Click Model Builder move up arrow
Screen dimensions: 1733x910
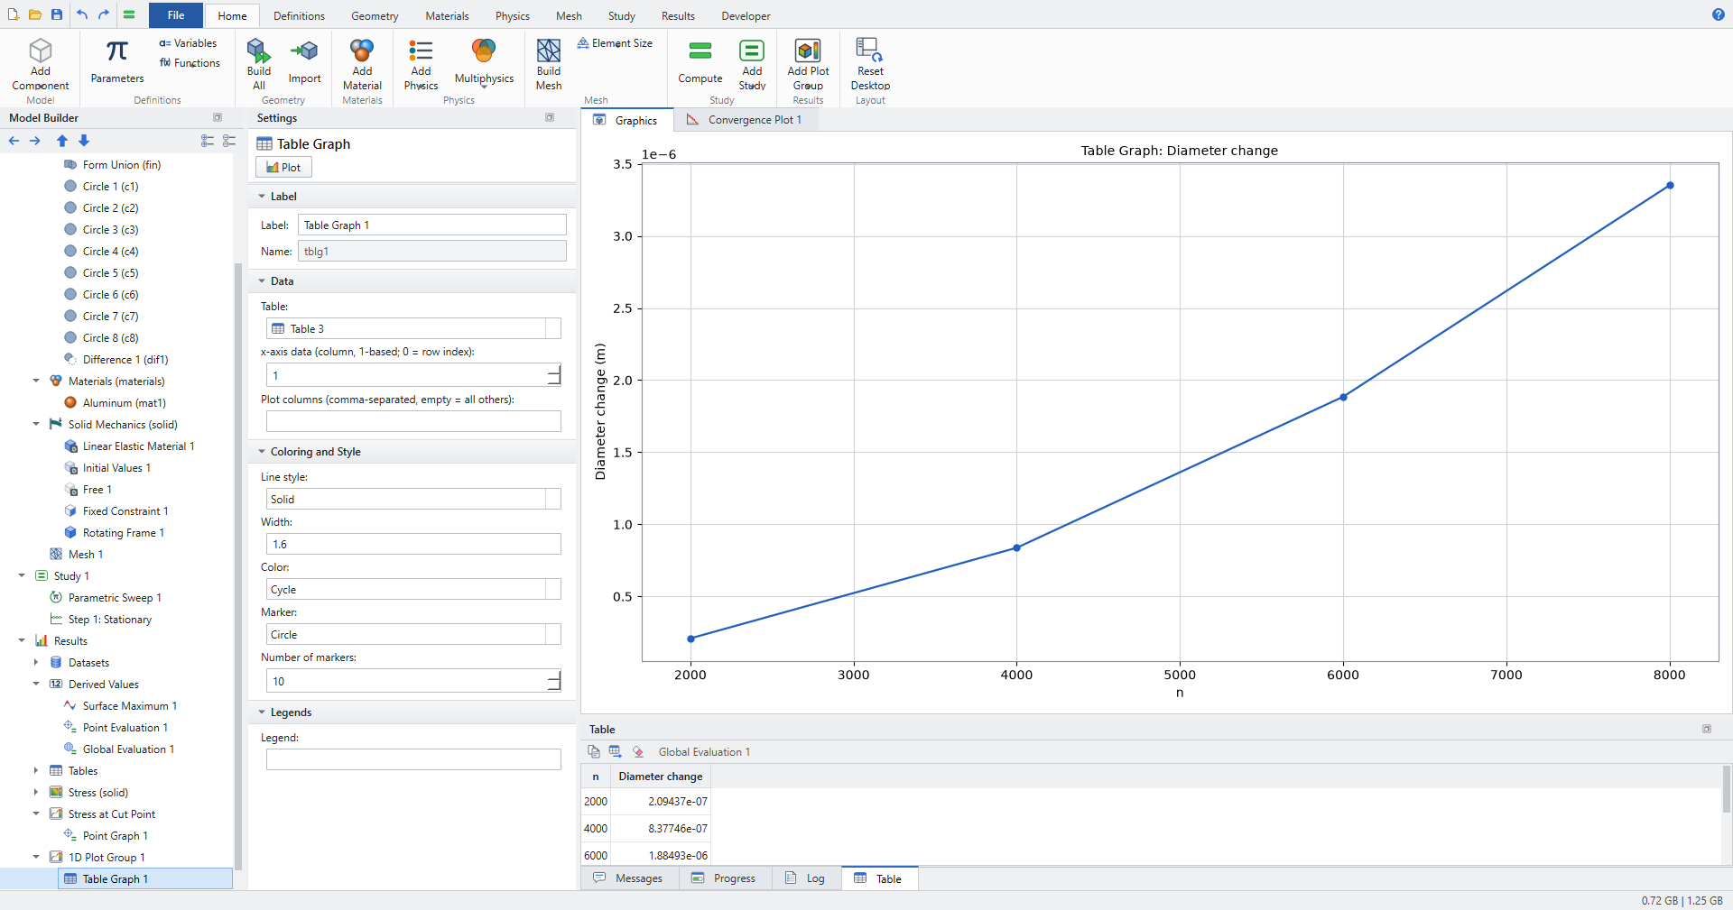(x=62, y=141)
